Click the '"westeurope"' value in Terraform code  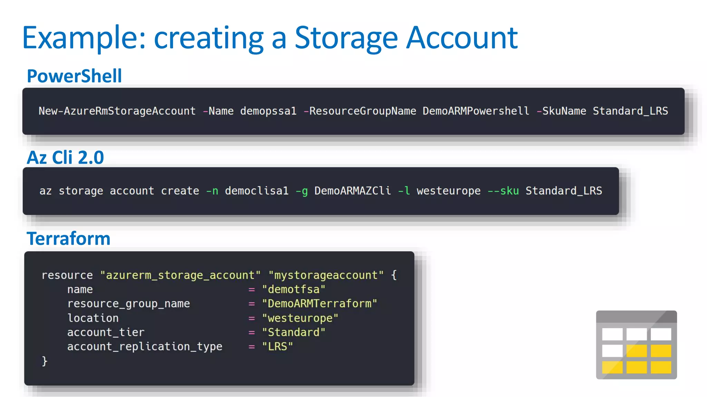tap(300, 318)
